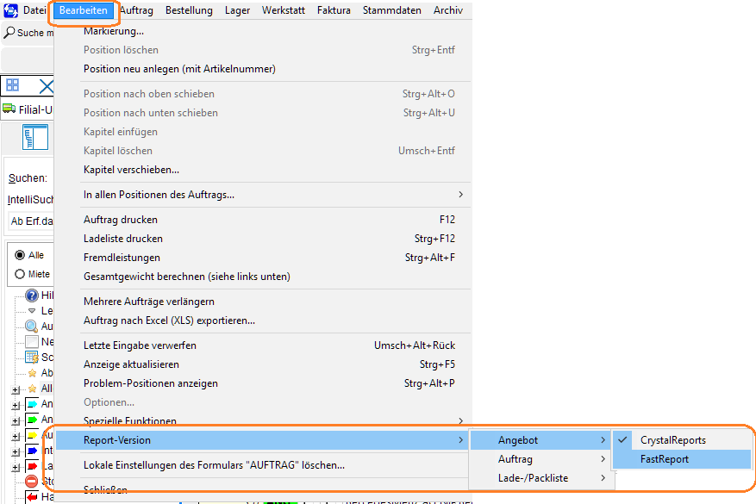Open the Faktura menu
This screenshot has width=756, height=504.
pos(334,10)
